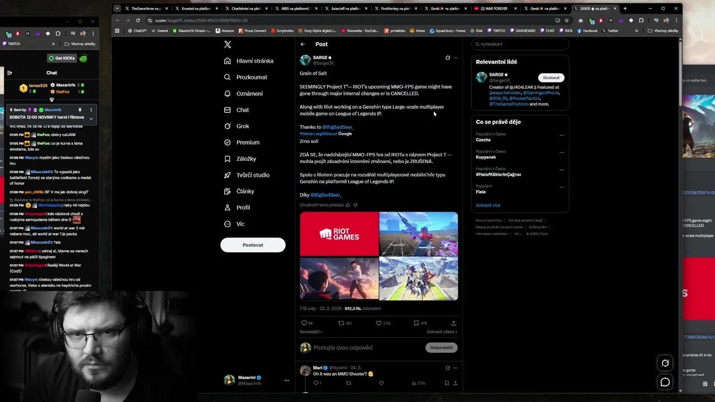Repost SARGE's post with 183 reposts

tap(345, 323)
